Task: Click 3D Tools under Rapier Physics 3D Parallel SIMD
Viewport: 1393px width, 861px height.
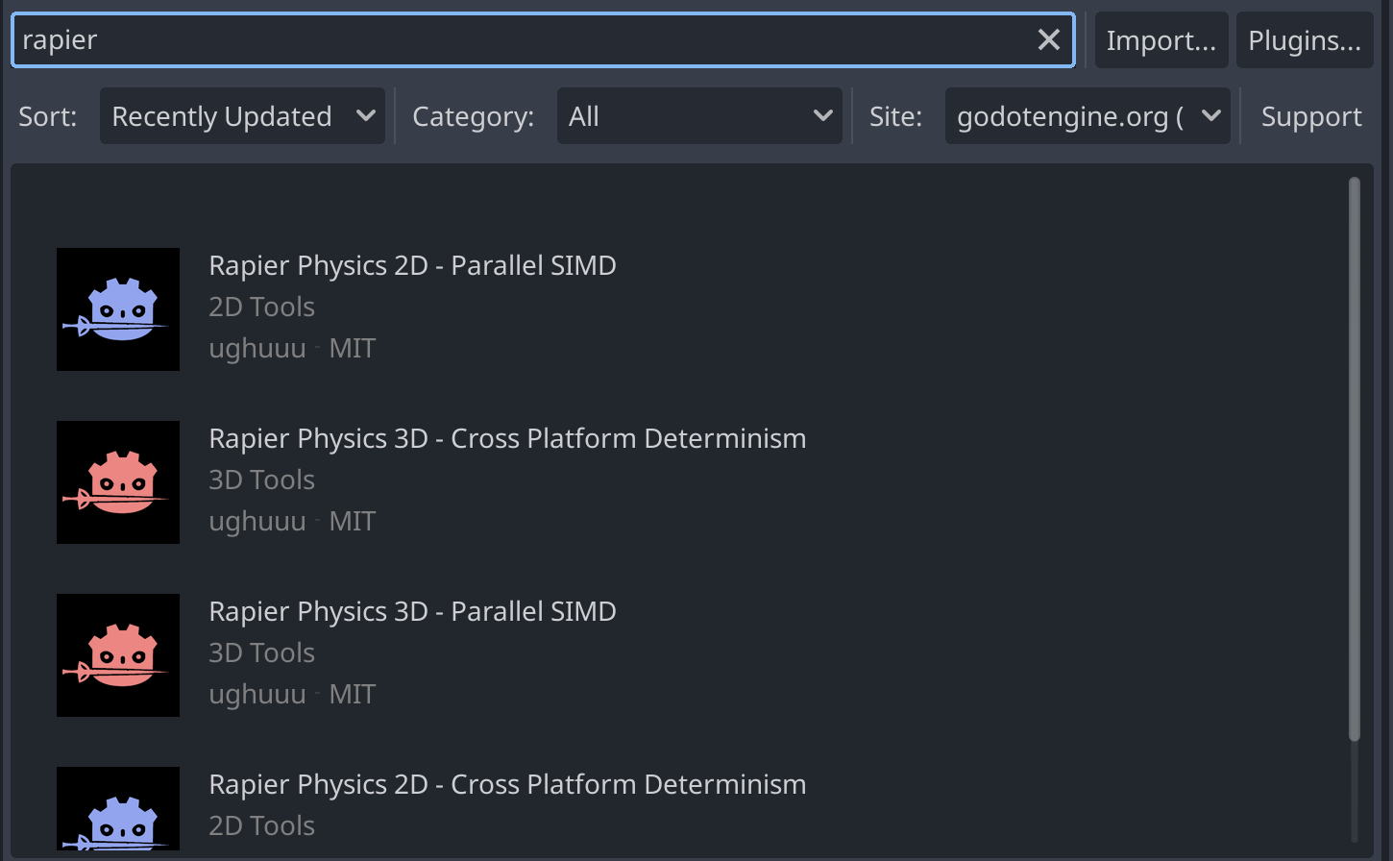Action: (x=261, y=652)
